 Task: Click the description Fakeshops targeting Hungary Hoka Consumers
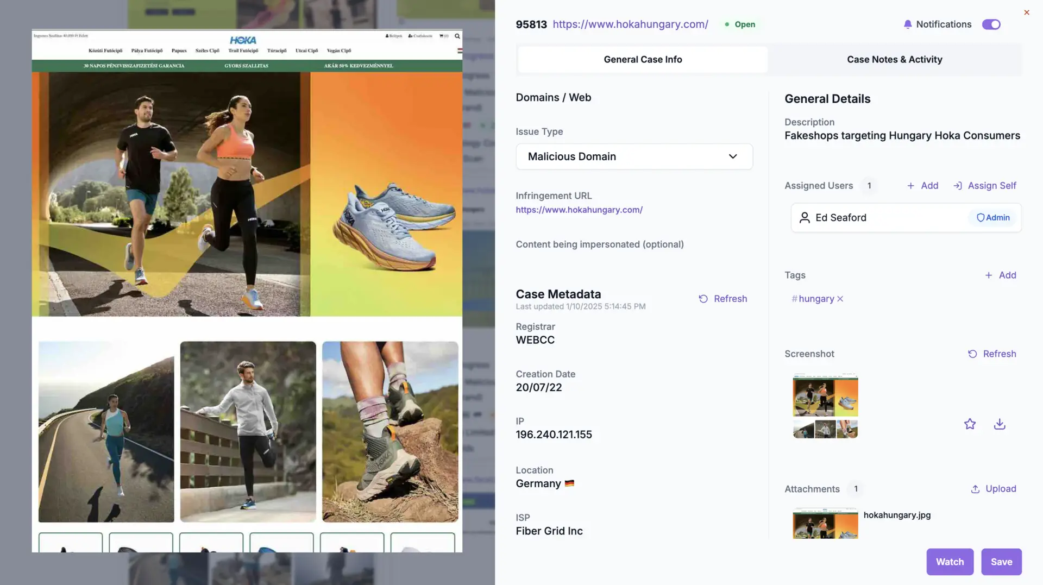coord(902,136)
